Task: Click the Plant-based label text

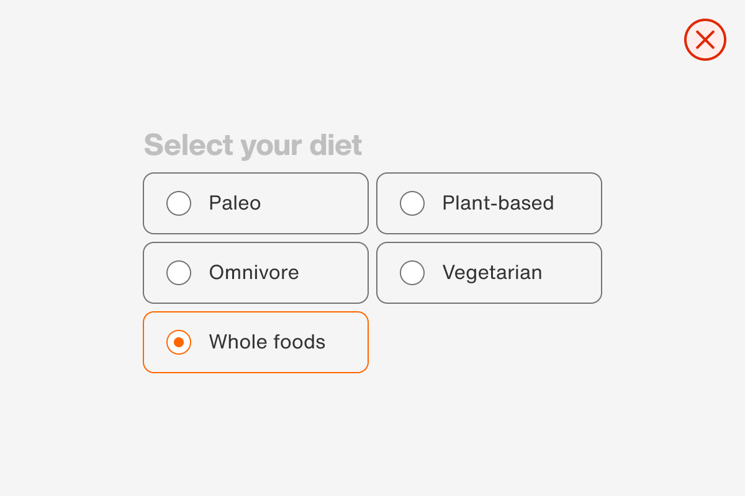Action: [498, 203]
